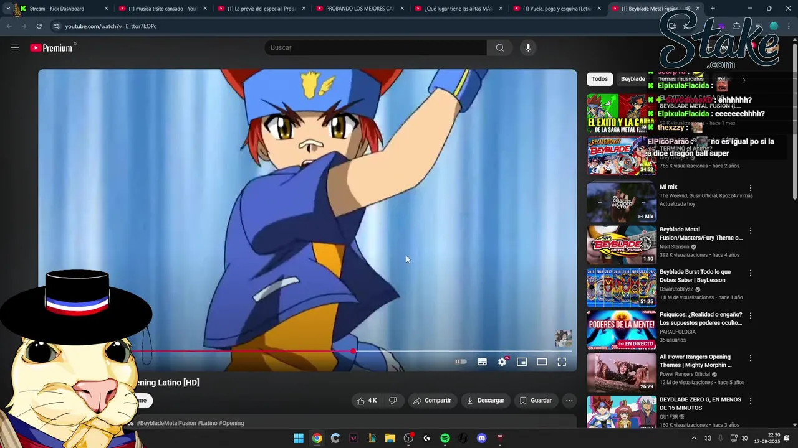The height and width of the screenshot is (448, 798).
Task: Open League of Legends from the taskbar
Action: coord(372,438)
